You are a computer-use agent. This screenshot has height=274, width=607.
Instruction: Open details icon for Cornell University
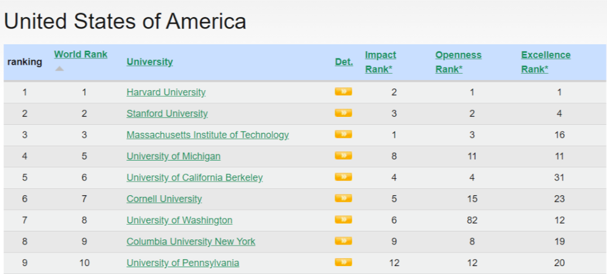point(343,198)
